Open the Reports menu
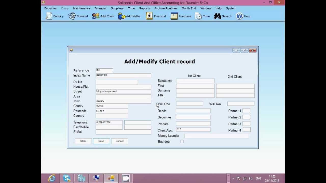The image size is (326, 183). 144,8
